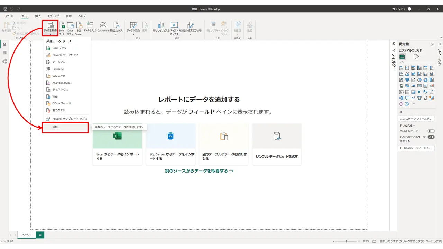Select the donut chart visual icon
443x249 pixels.
(x=425, y=80)
